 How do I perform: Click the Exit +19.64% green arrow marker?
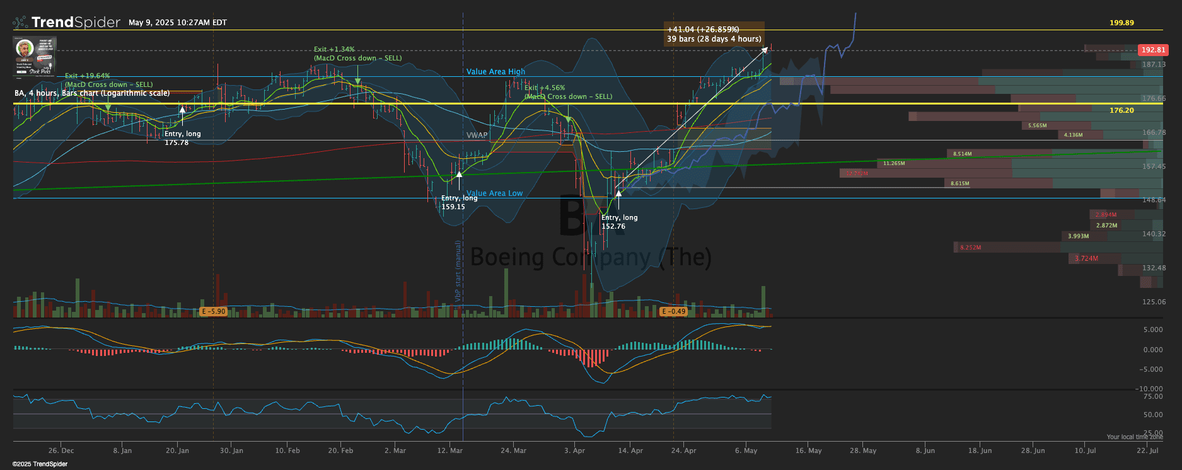click(x=108, y=108)
